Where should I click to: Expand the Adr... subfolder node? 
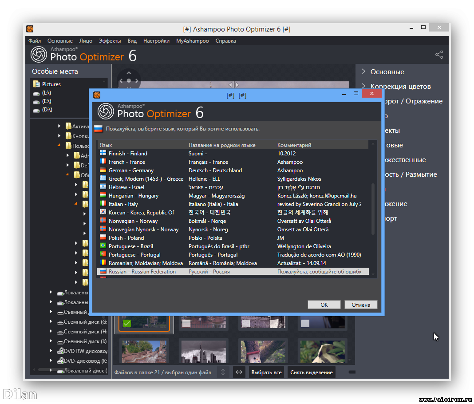(68, 155)
